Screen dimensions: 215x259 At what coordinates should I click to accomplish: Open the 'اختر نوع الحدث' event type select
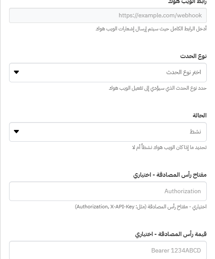tap(108, 72)
